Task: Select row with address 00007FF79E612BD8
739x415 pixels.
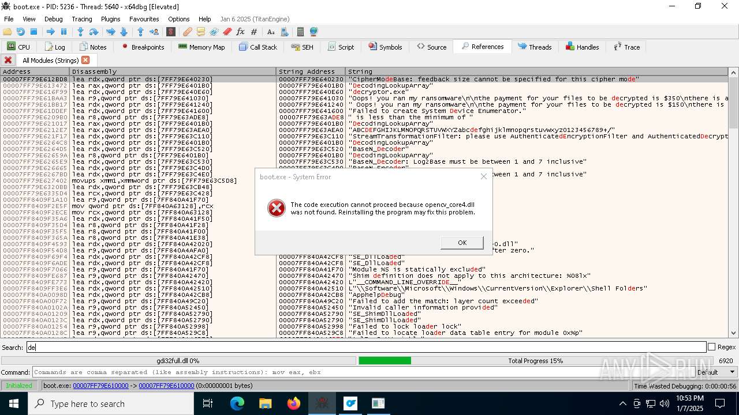Action: [x=364, y=79]
